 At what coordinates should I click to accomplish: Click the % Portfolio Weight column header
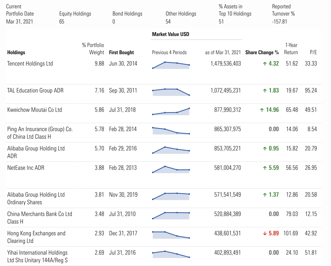click(93, 49)
